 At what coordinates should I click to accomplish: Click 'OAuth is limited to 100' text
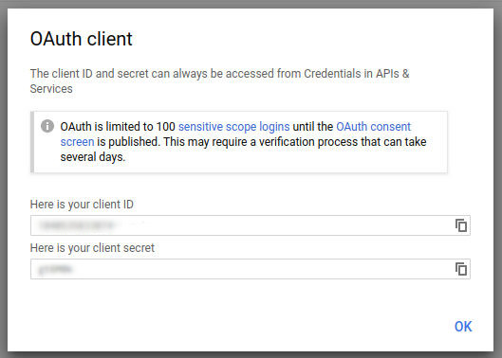tap(118, 127)
